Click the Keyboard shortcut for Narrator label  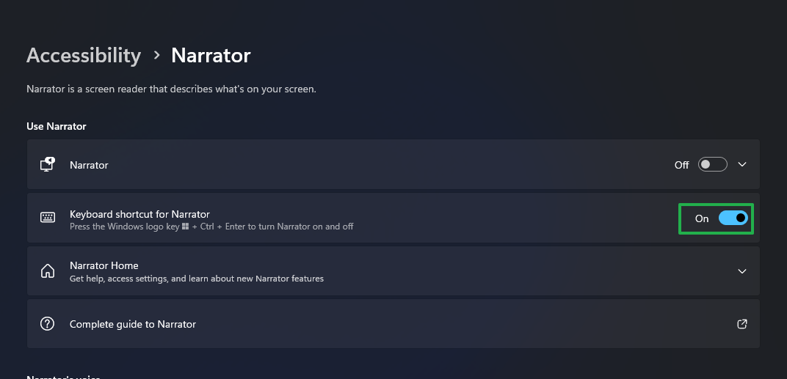[x=139, y=214]
